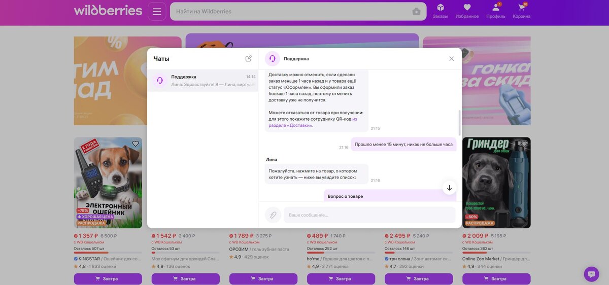Image resolution: width=609 pixels, height=285 pixels.
Task: Click the camera photo search icon
Action: pos(416,12)
